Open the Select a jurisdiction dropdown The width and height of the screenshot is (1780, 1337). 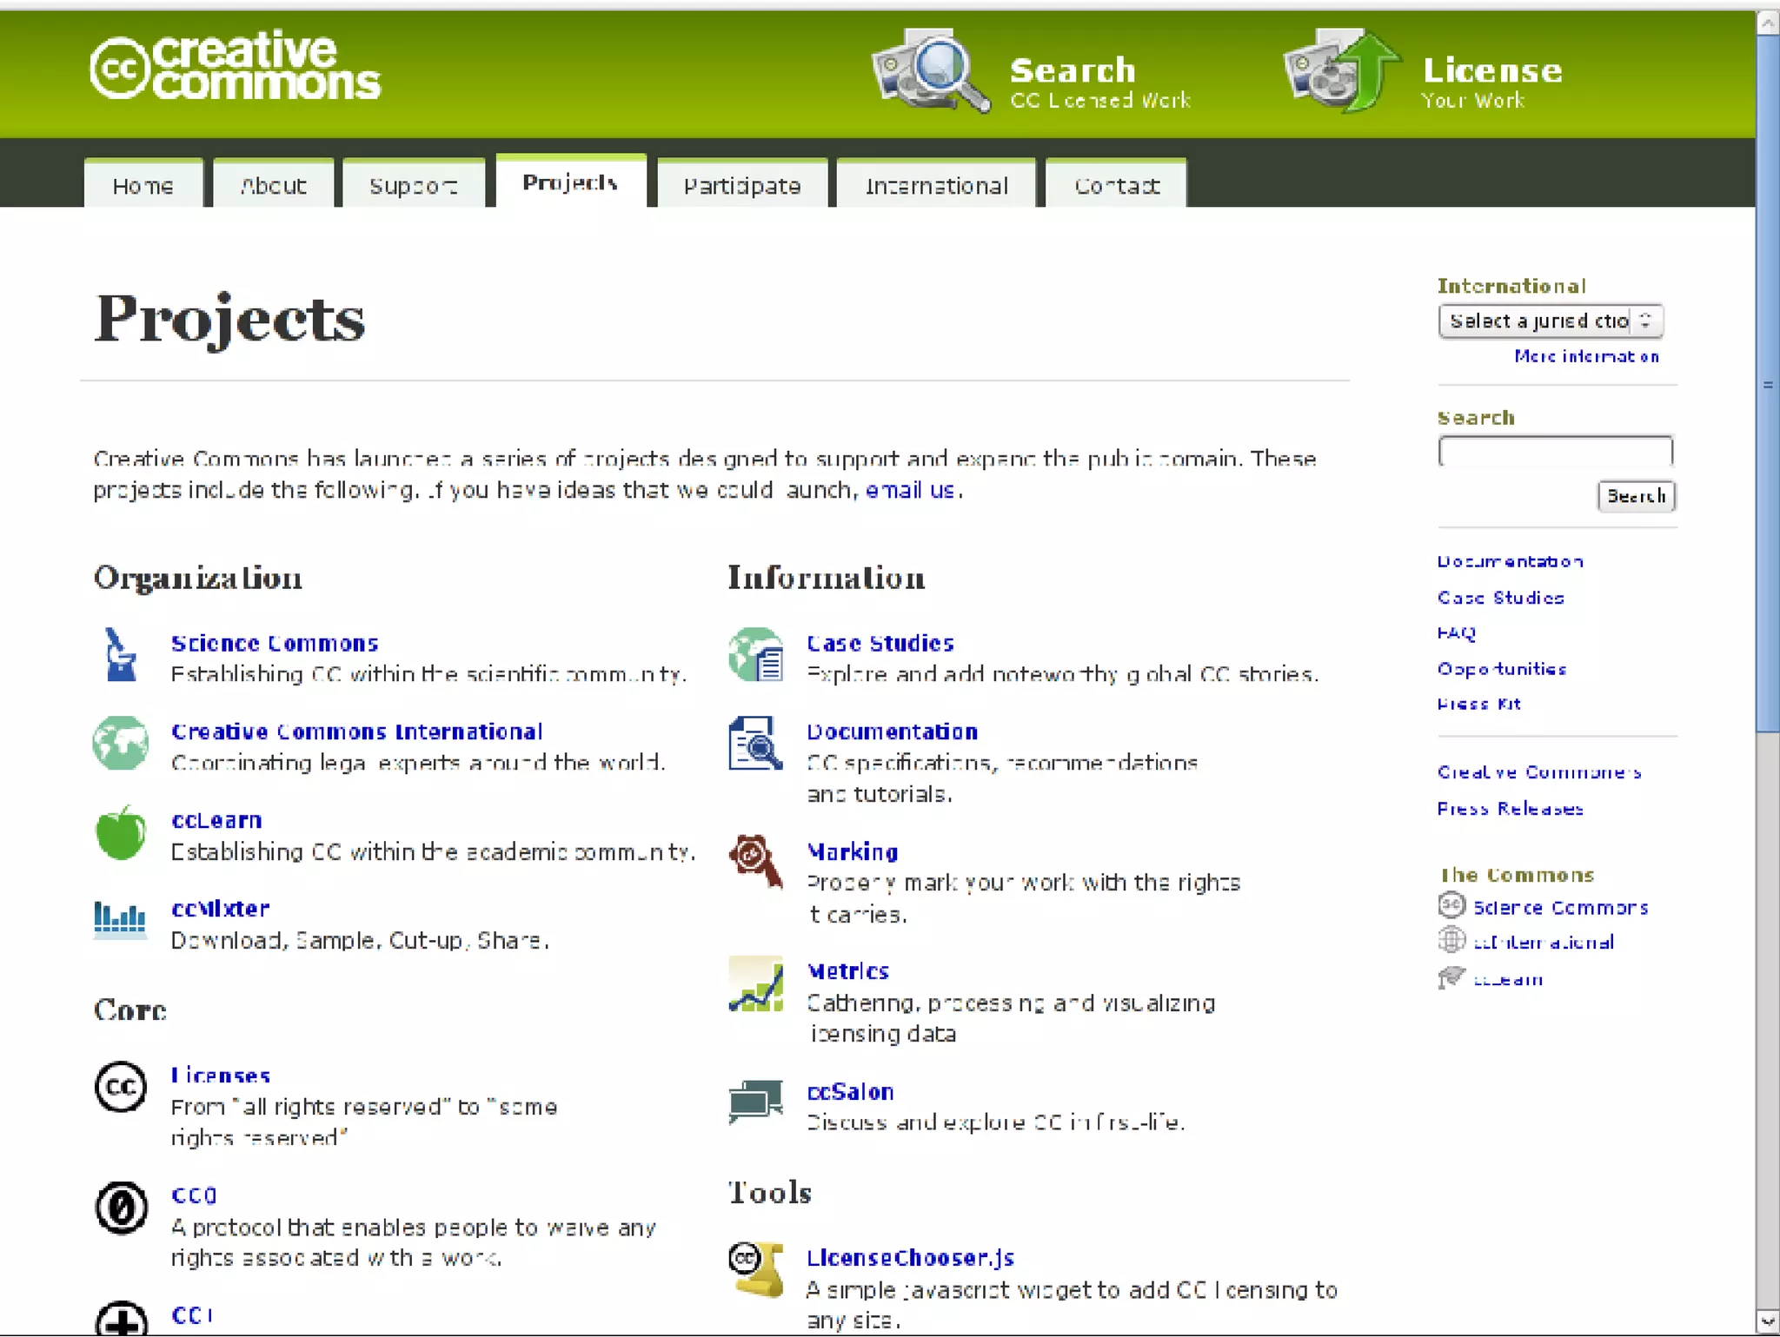pos(1551,321)
